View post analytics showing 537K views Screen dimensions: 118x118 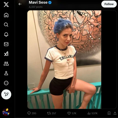92,113
